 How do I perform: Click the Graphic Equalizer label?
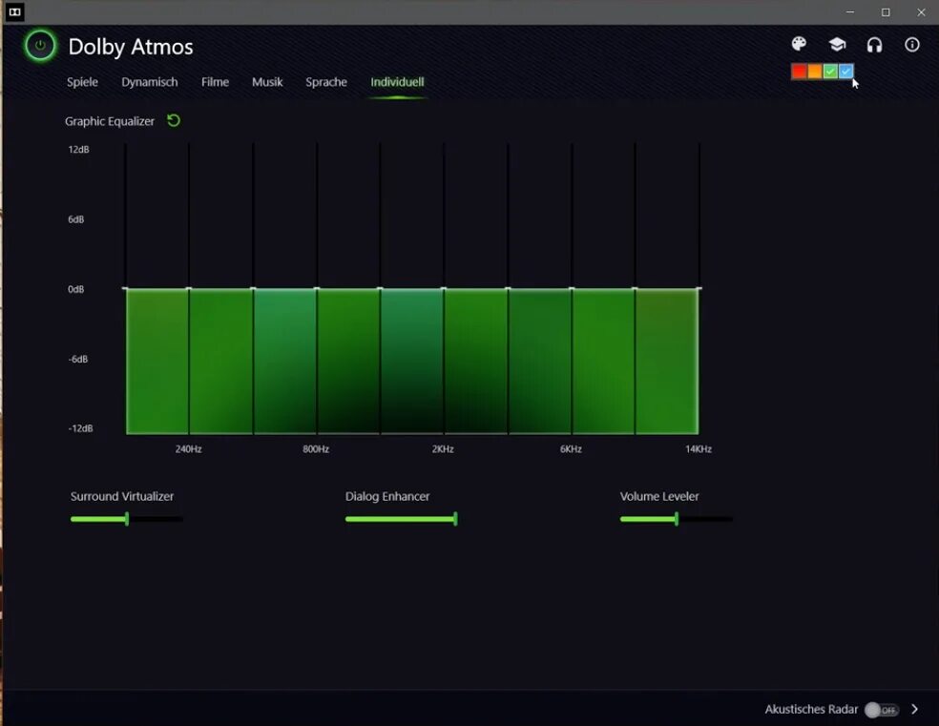tap(110, 121)
